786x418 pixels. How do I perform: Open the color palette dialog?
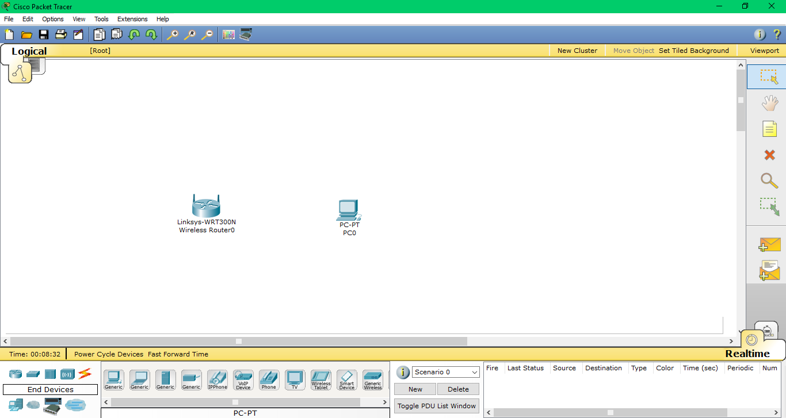coord(228,34)
